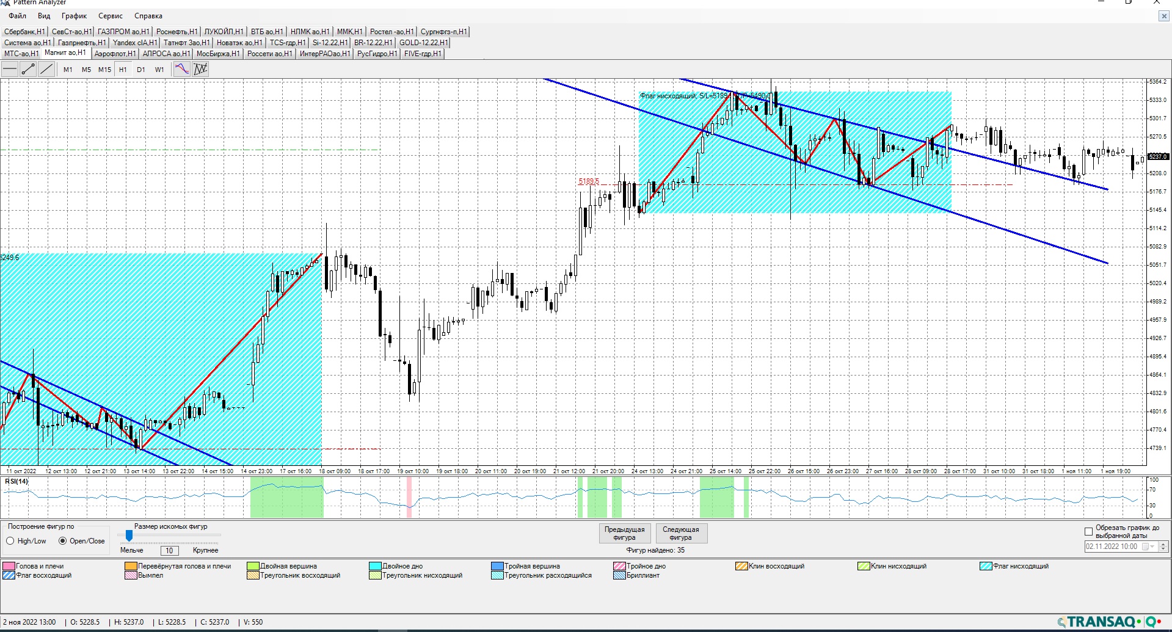The height and width of the screenshot is (632, 1172).
Task: Click the Двойная вершина color swatch
Action: click(x=253, y=566)
